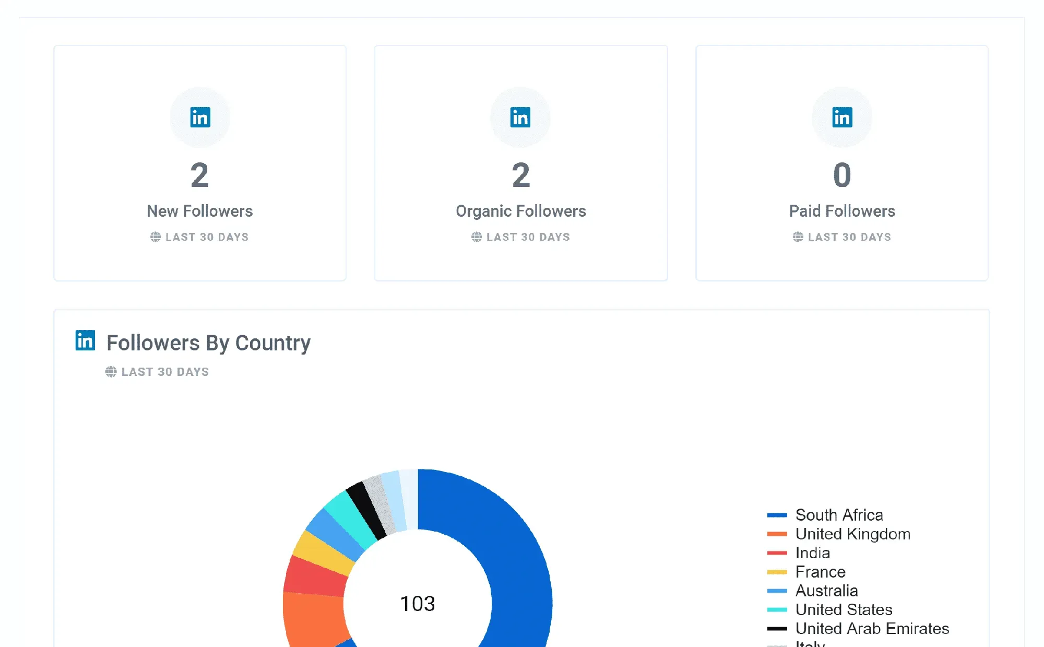Click the LinkedIn icon above Organic Followers
This screenshot has height=647, width=1044.
click(520, 117)
